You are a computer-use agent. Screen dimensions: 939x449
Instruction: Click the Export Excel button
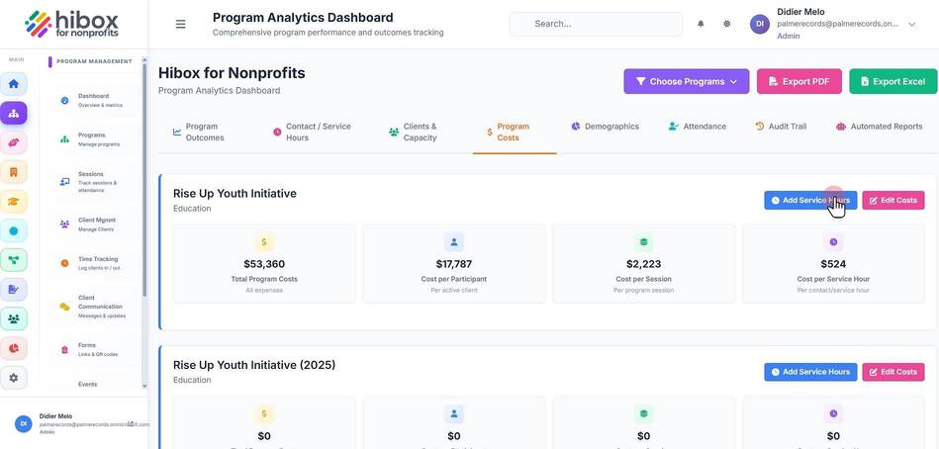pos(892,81)
